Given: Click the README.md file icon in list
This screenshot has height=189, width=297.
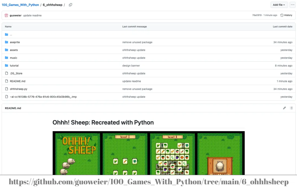Looking at the screenshot, I should click(6, 81).
